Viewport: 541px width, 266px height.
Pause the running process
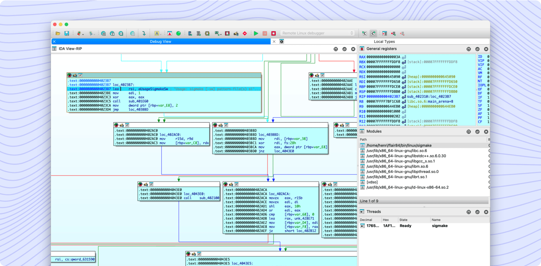265,33
